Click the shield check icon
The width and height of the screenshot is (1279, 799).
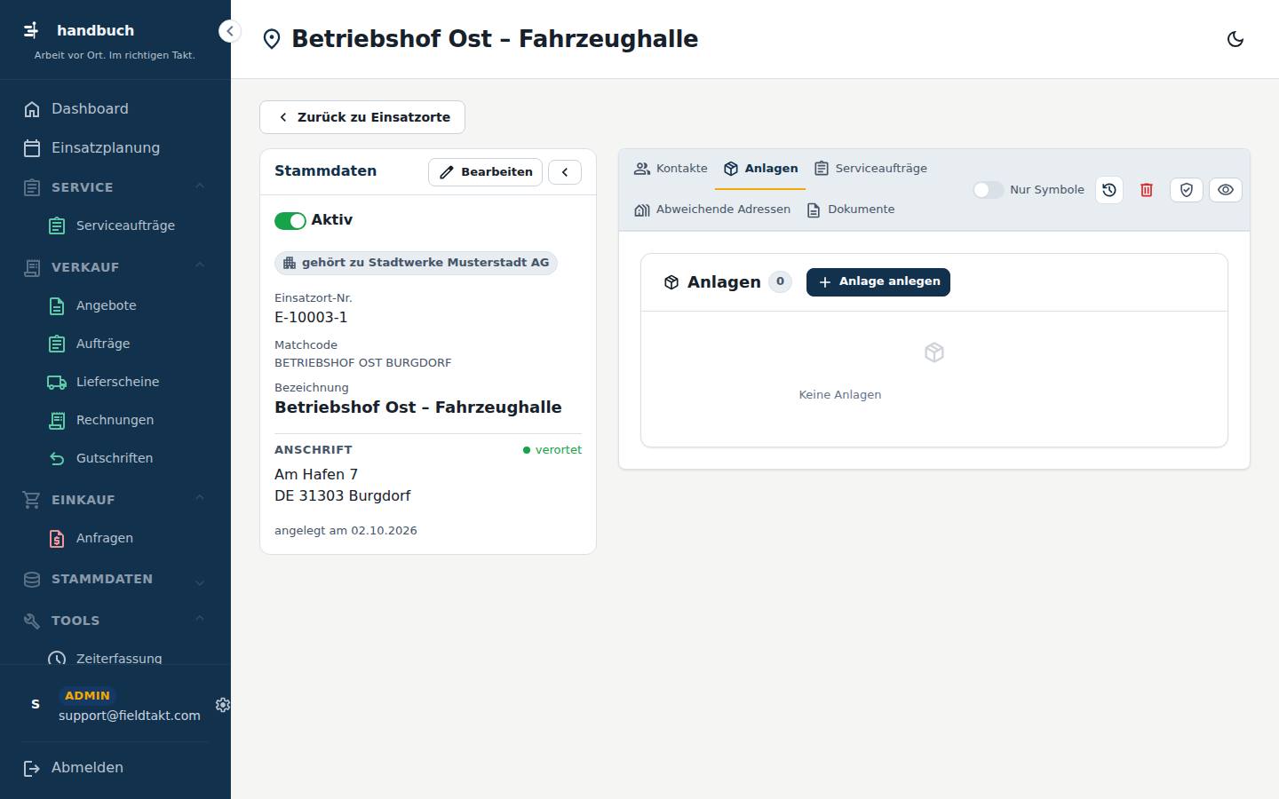(x=1187, y=190)
